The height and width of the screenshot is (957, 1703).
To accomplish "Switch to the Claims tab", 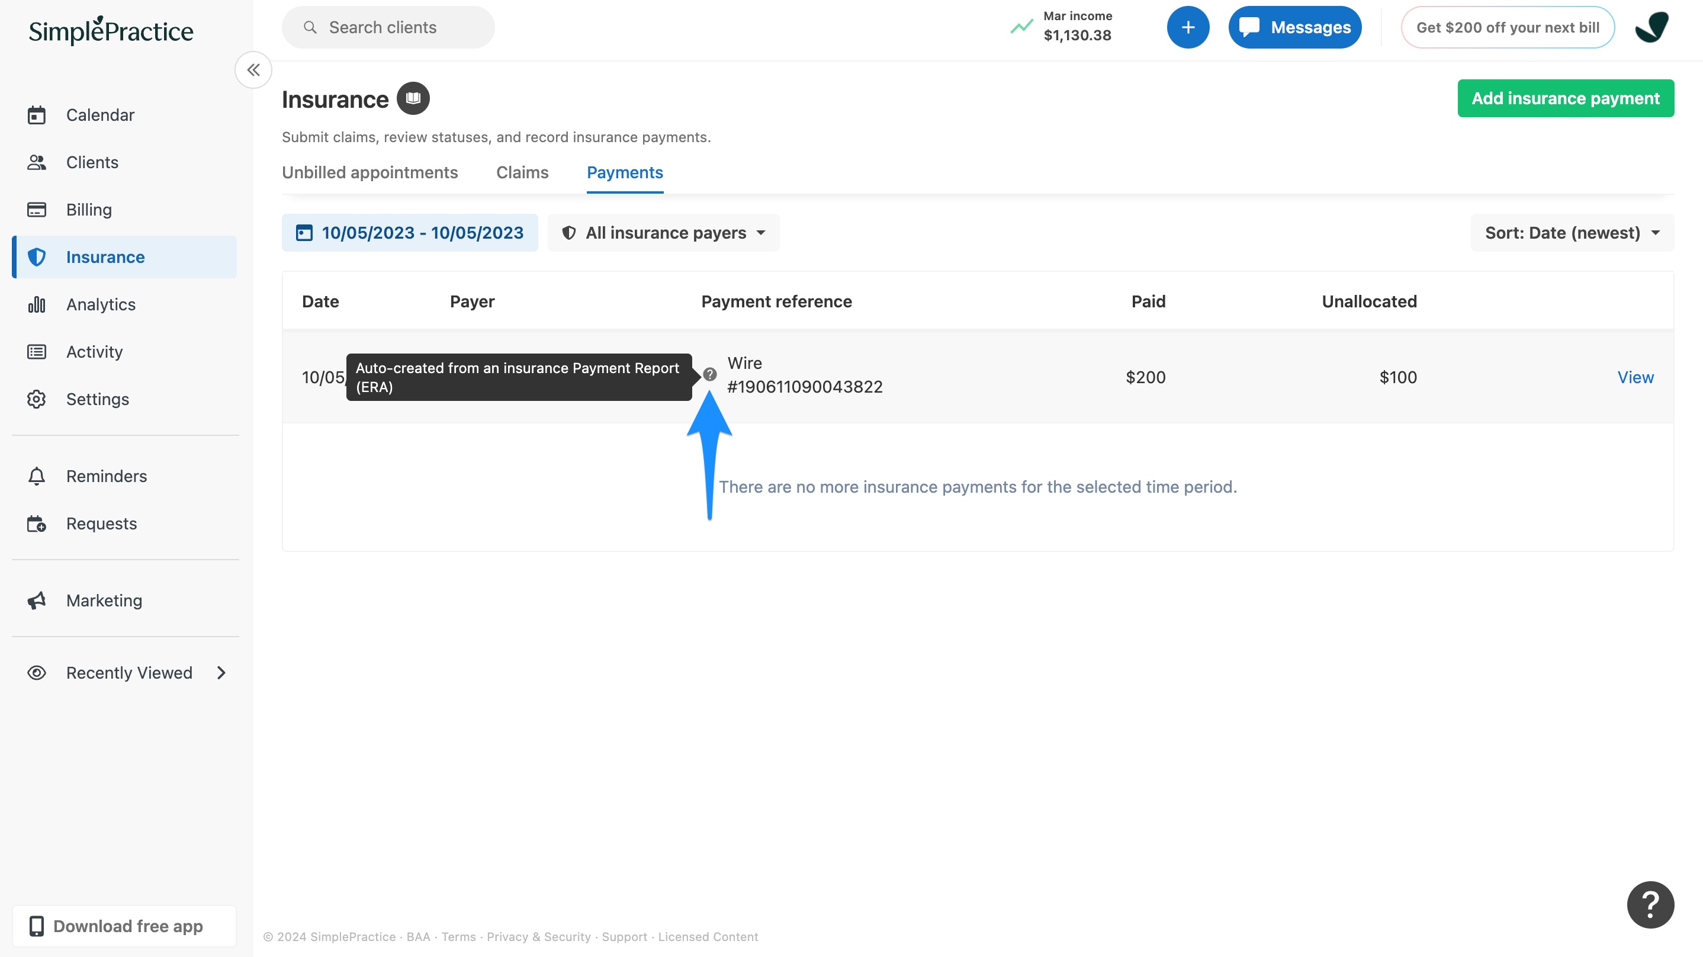I will pyautogui.click(x=522, y=172).
